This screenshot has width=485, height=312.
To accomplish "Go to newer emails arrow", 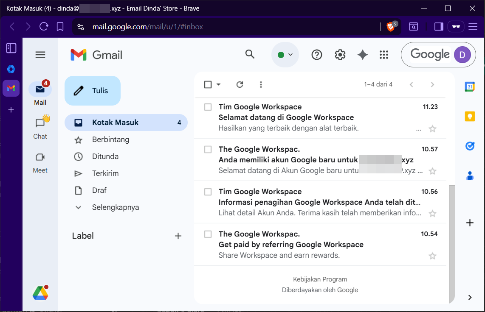I will click(x=412, y=84).
